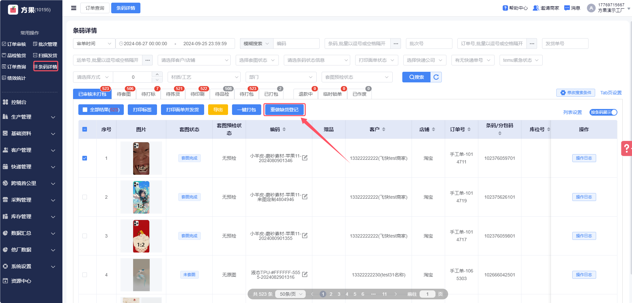Check the row 2 checkbox
The height and width of the screenshot is (303, 632).
[x=85, y=197]
